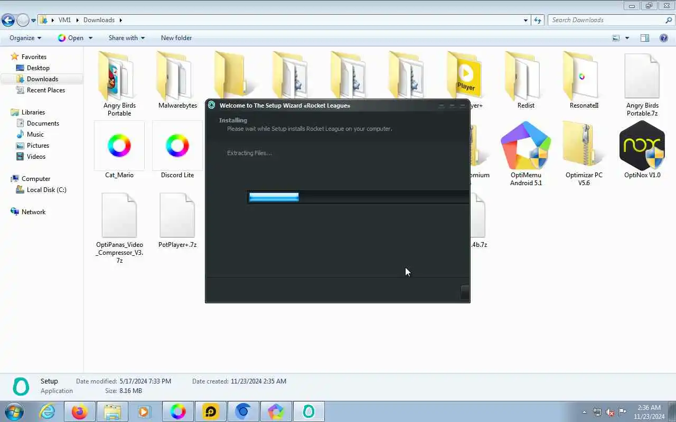This screenshot has height=422, width=676.
Task: Open the Windows Start menu
Action: pyautogui.click(x=14, y=411)
